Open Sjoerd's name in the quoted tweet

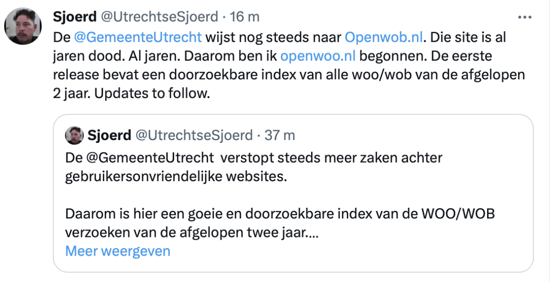pos(109,135)
